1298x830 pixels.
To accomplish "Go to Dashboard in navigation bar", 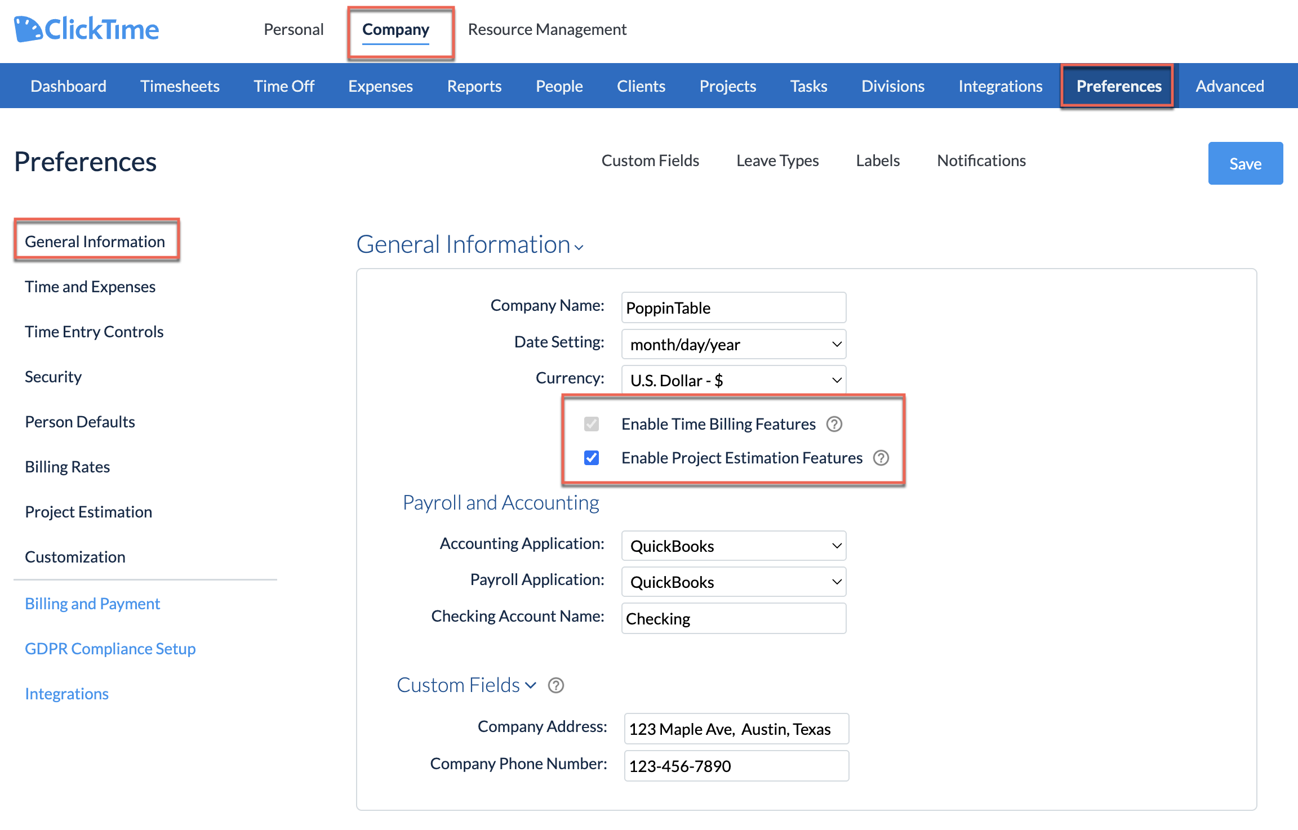I will tap(68, 86).
